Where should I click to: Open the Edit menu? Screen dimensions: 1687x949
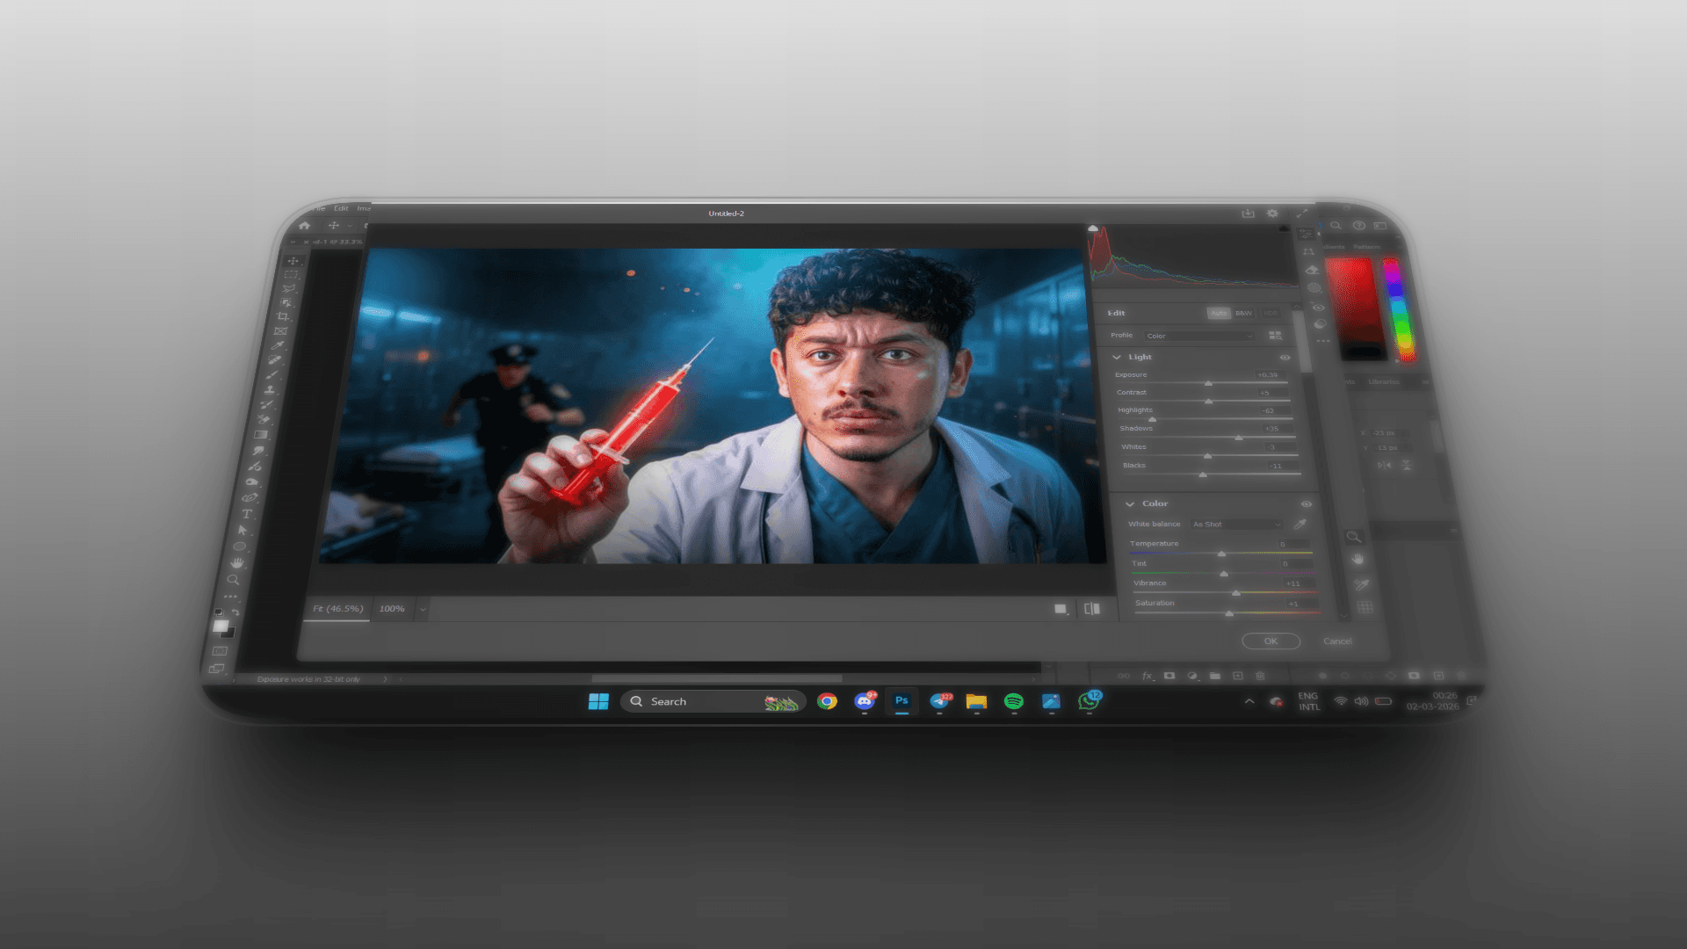click(x=341, y=208)
